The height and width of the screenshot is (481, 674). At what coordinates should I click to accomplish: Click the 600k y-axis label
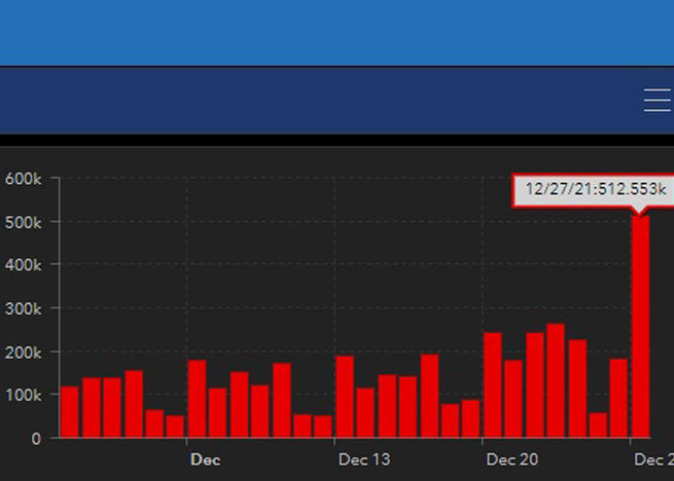(23, 178)
